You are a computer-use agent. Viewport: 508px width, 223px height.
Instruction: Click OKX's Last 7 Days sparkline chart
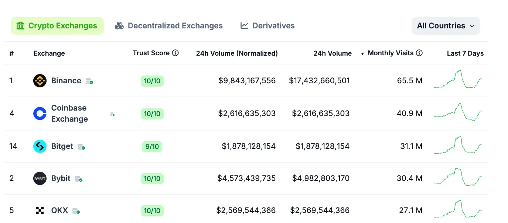click(458, 210)
